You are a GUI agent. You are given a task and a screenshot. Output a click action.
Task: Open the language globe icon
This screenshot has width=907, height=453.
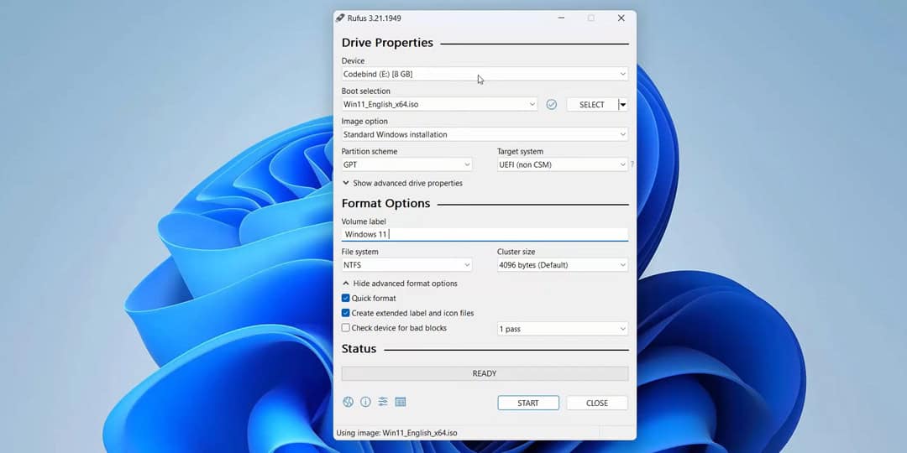[x=348, y=402]
